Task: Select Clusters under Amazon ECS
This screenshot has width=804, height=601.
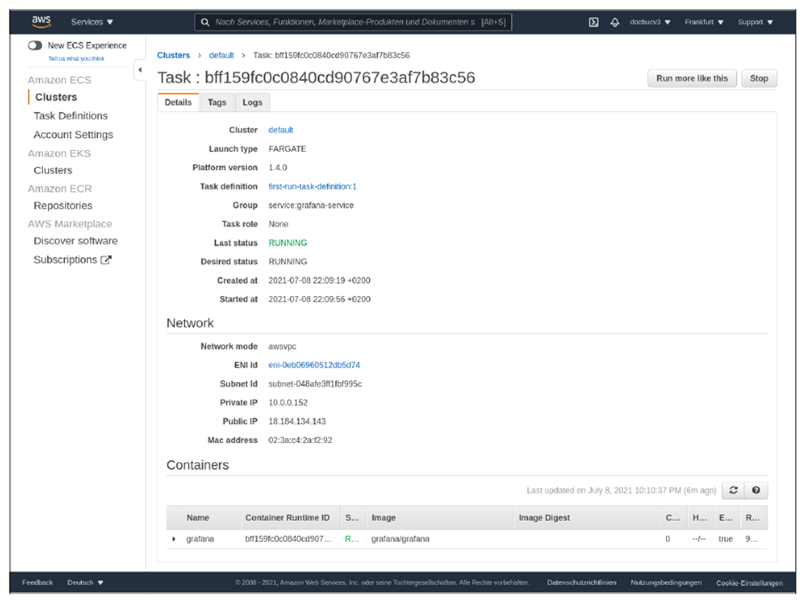Action: point(56,97)
